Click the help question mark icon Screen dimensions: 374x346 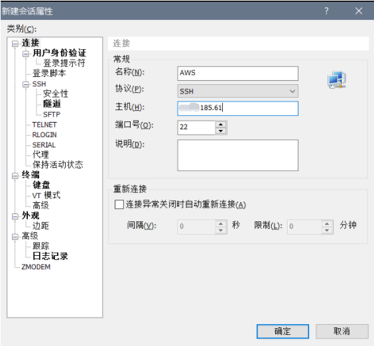click(326, 11)
